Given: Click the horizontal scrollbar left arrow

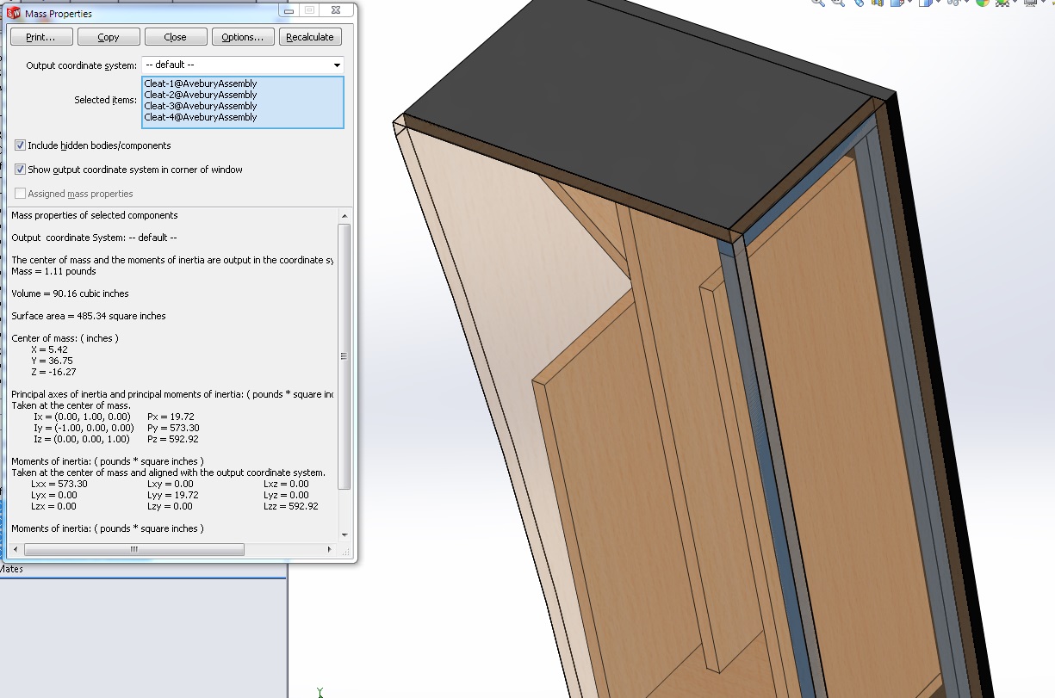Looking at the screenshot, I should click(x=15, y=549).
